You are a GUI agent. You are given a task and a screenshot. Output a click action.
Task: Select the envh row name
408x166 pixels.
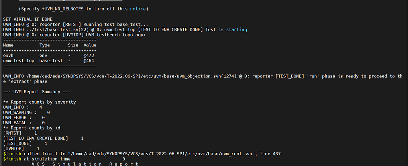click(x=8, y=56)
